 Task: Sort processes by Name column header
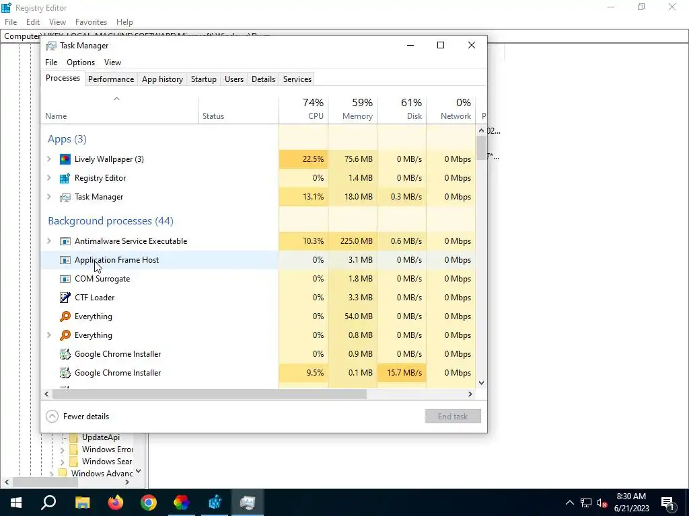point(120,110)
